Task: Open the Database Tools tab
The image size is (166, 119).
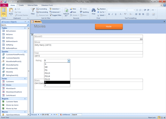Action: click(47, 5)
